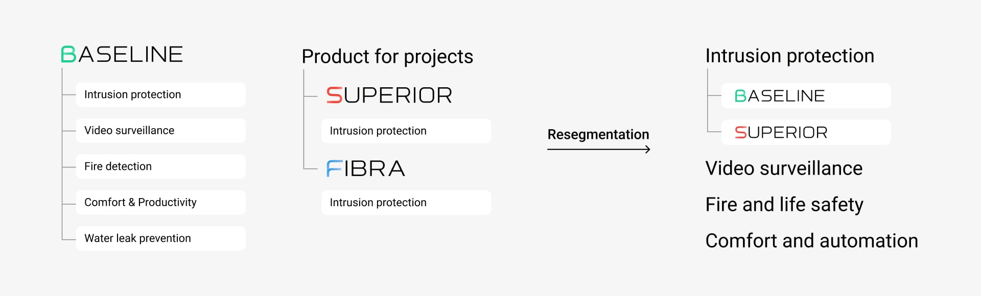
Task: Click the large Superior logo
Action: coord(389,95)
